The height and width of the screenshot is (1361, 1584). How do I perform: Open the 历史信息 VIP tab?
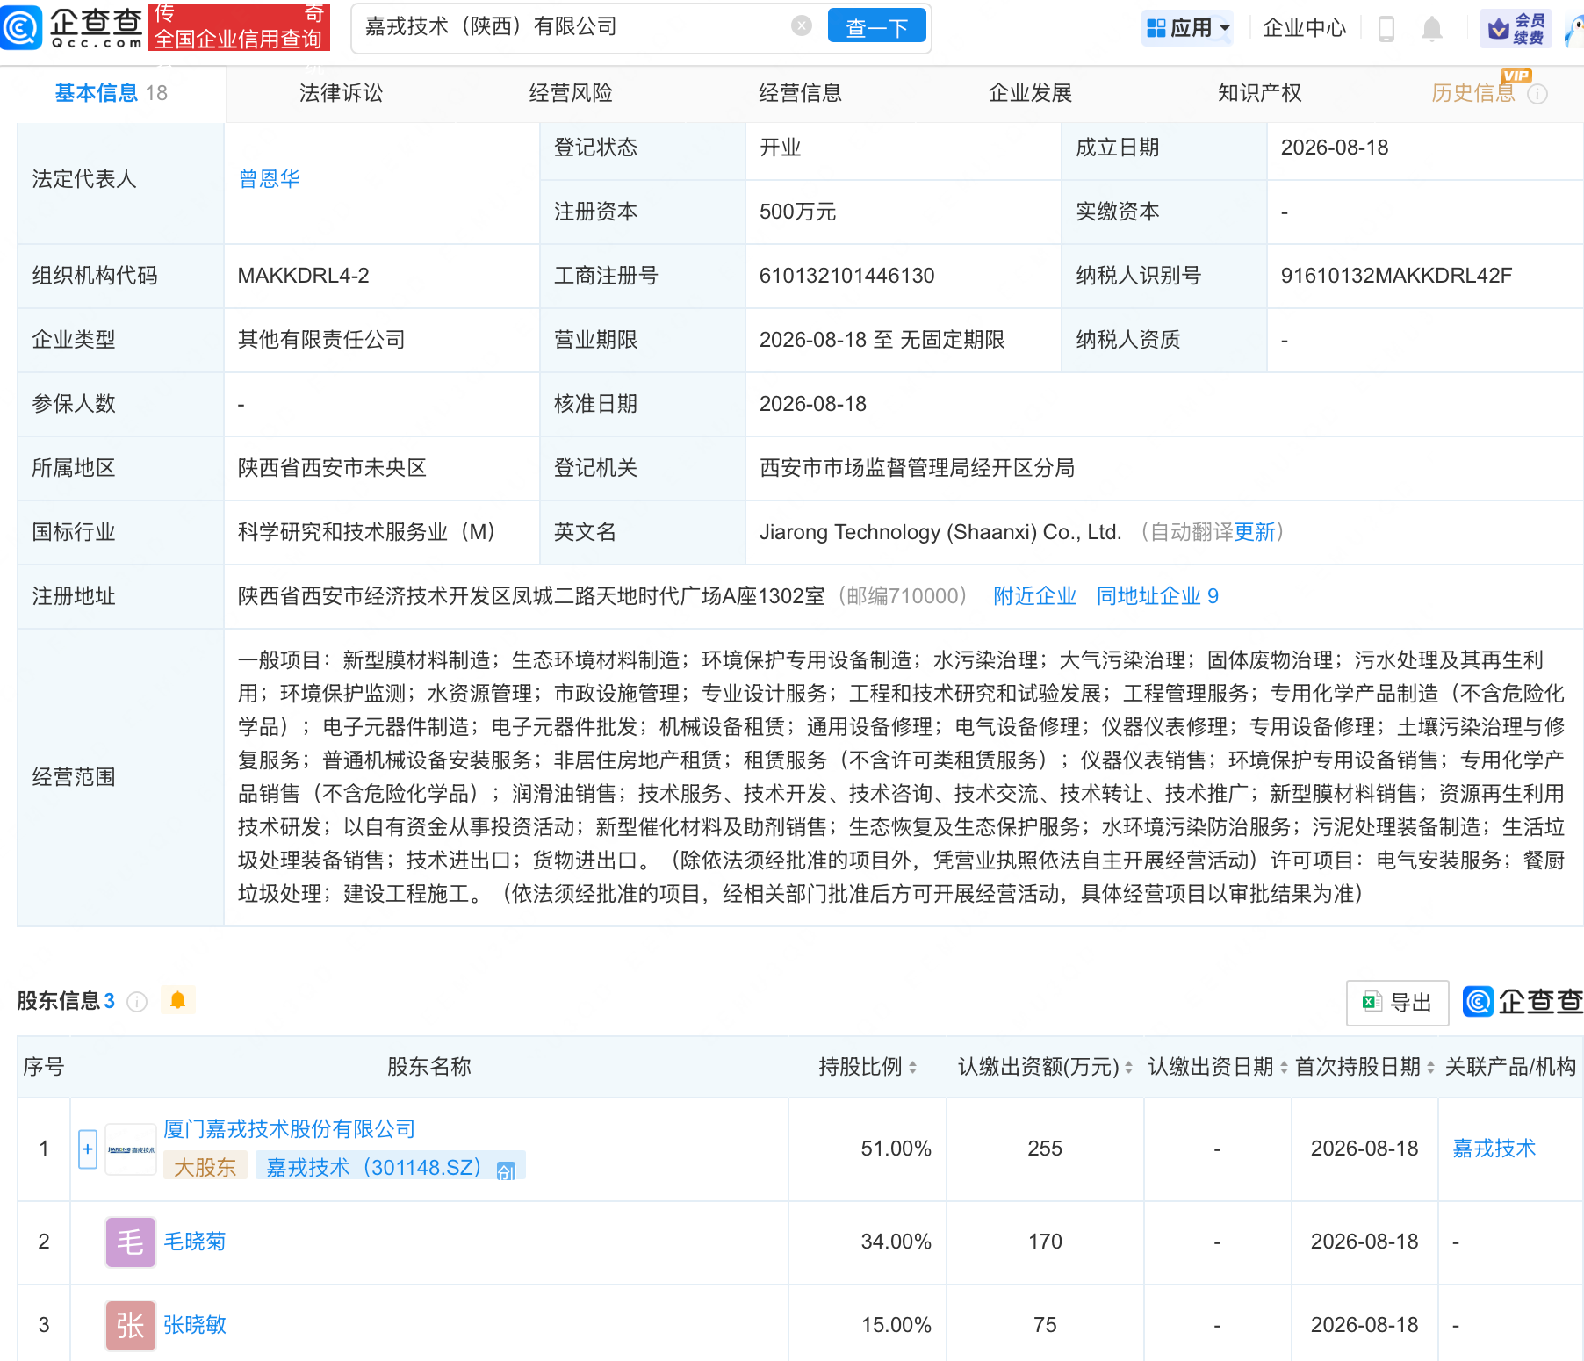(x=1473, y=93)
